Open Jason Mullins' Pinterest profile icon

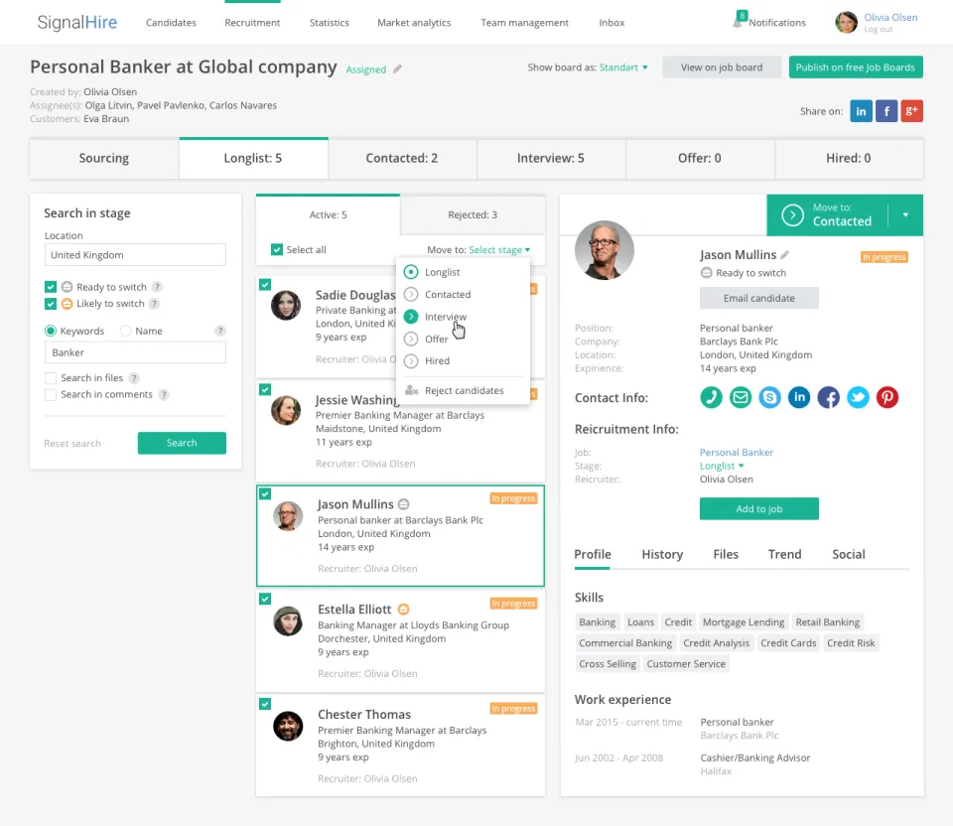[x=886, y=397]
